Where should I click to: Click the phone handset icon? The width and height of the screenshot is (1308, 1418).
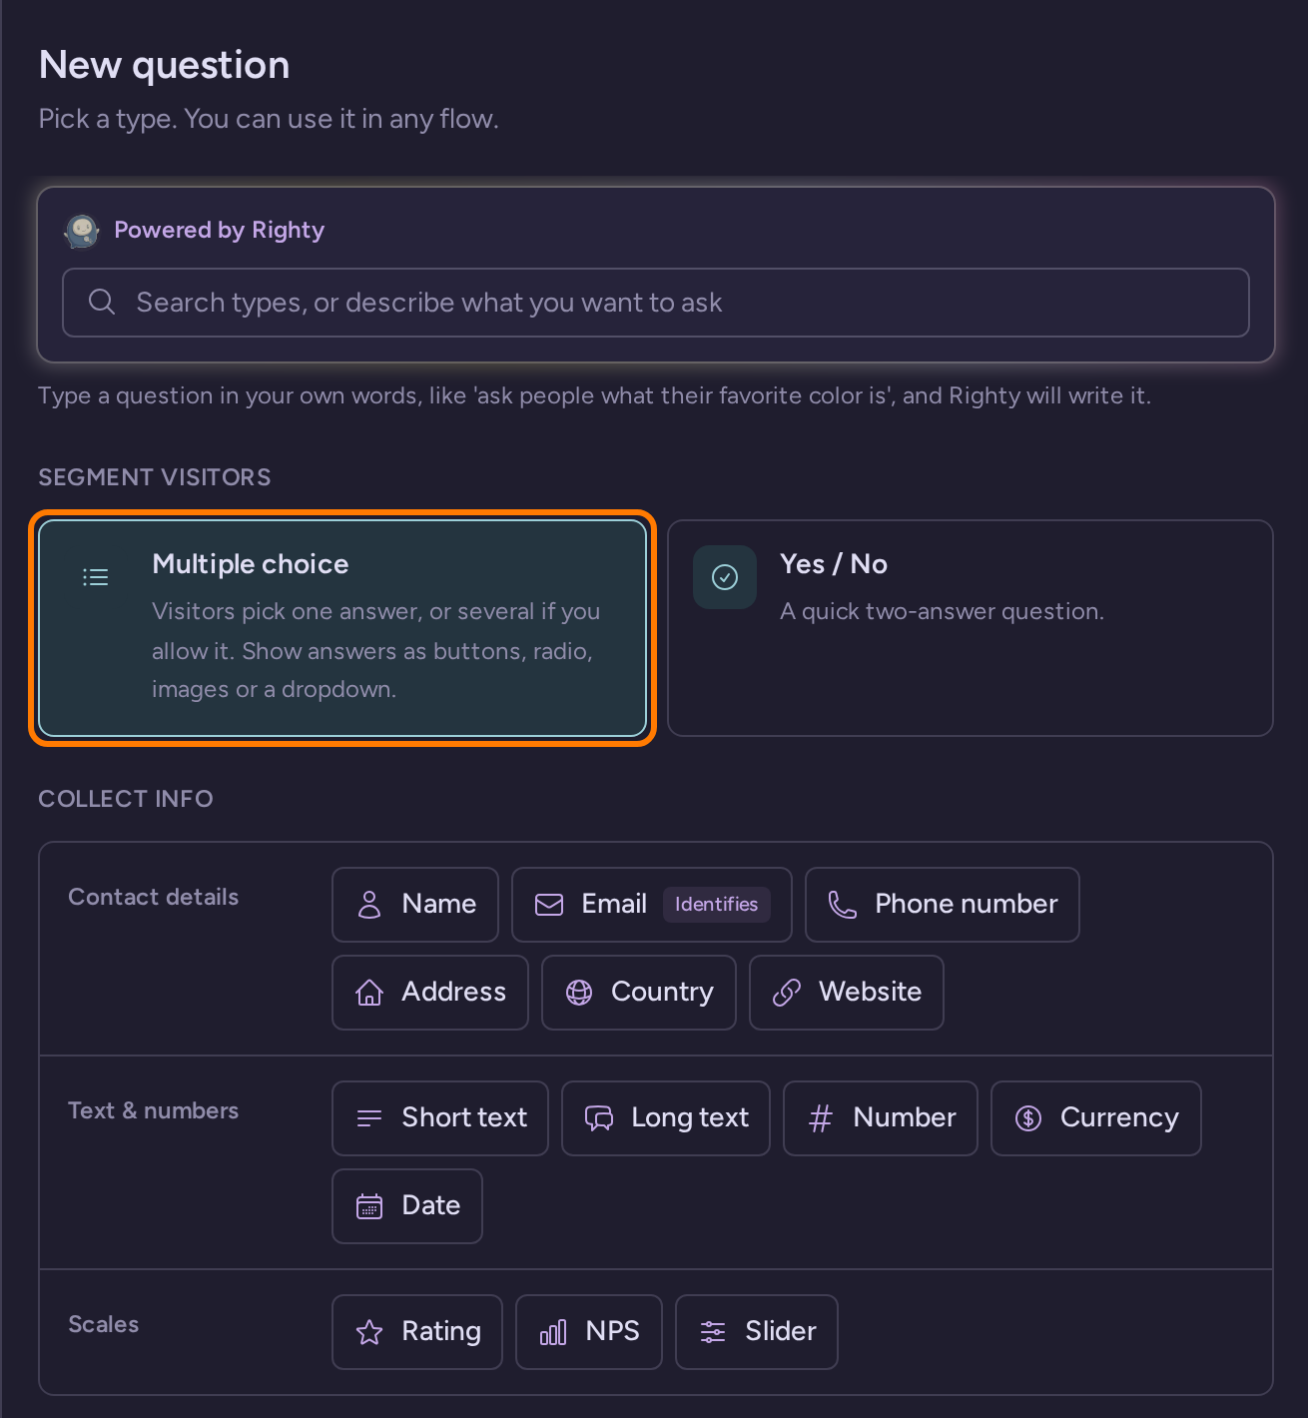tap(843, 905)
